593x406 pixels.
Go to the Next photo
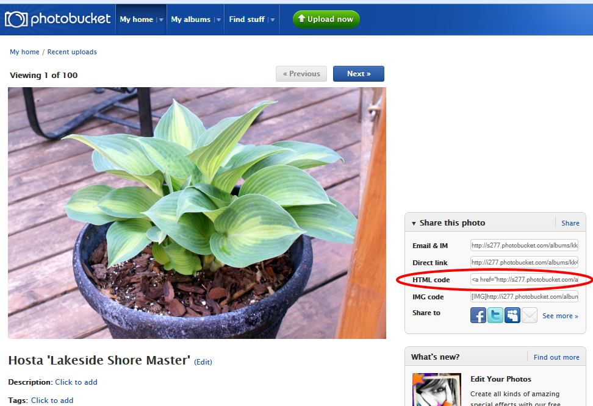pyautogui.click(x=359, y=74)
